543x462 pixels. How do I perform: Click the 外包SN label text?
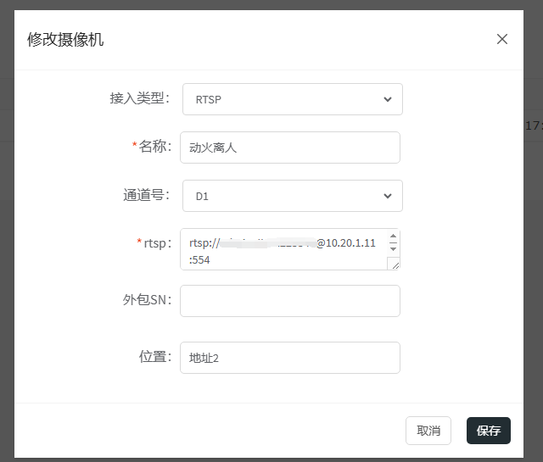pyautogui.click(x=147, y=300)
